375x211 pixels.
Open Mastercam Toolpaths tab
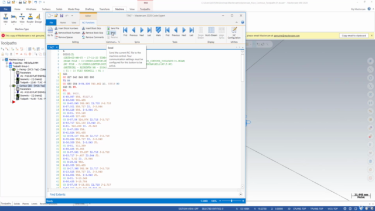tap(145, 9)
